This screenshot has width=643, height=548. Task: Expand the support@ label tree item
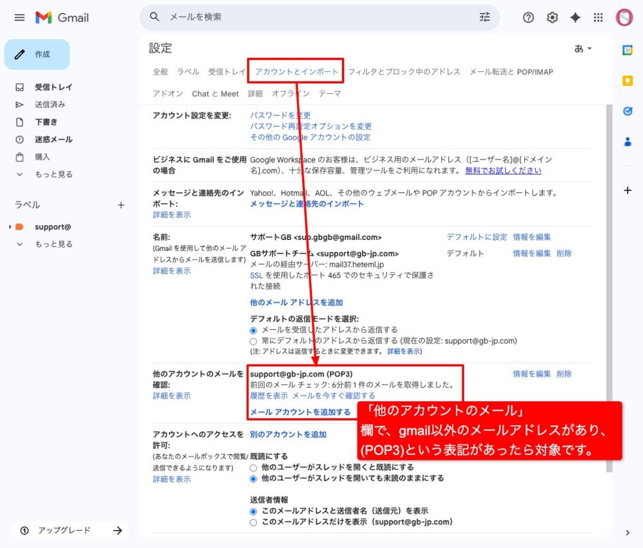coord(10,227)
